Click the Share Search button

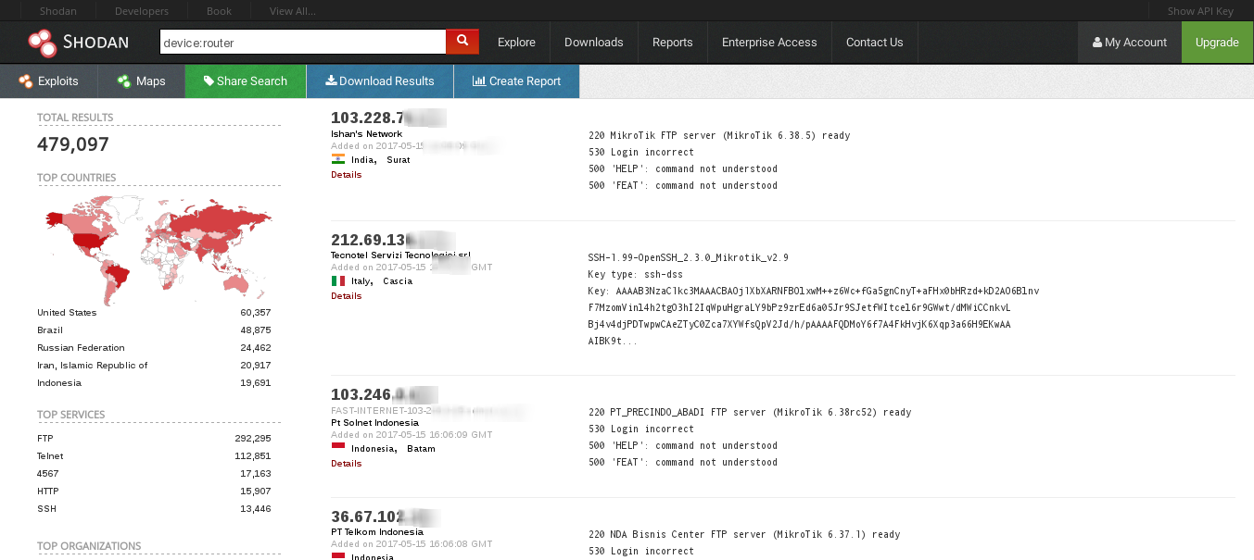246,81
